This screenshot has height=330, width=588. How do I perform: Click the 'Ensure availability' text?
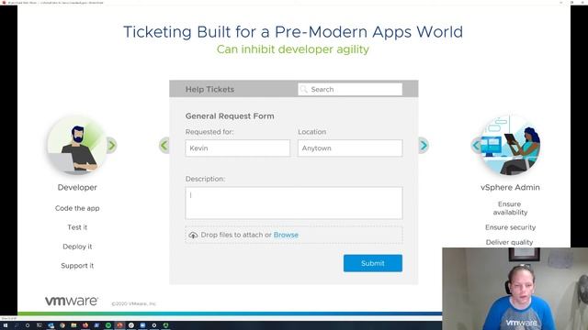point(510,208)
